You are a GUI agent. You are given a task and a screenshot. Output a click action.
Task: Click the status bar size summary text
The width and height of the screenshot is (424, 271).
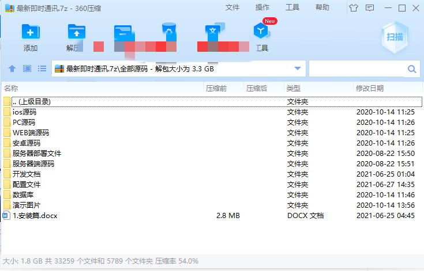click(100, 261)
